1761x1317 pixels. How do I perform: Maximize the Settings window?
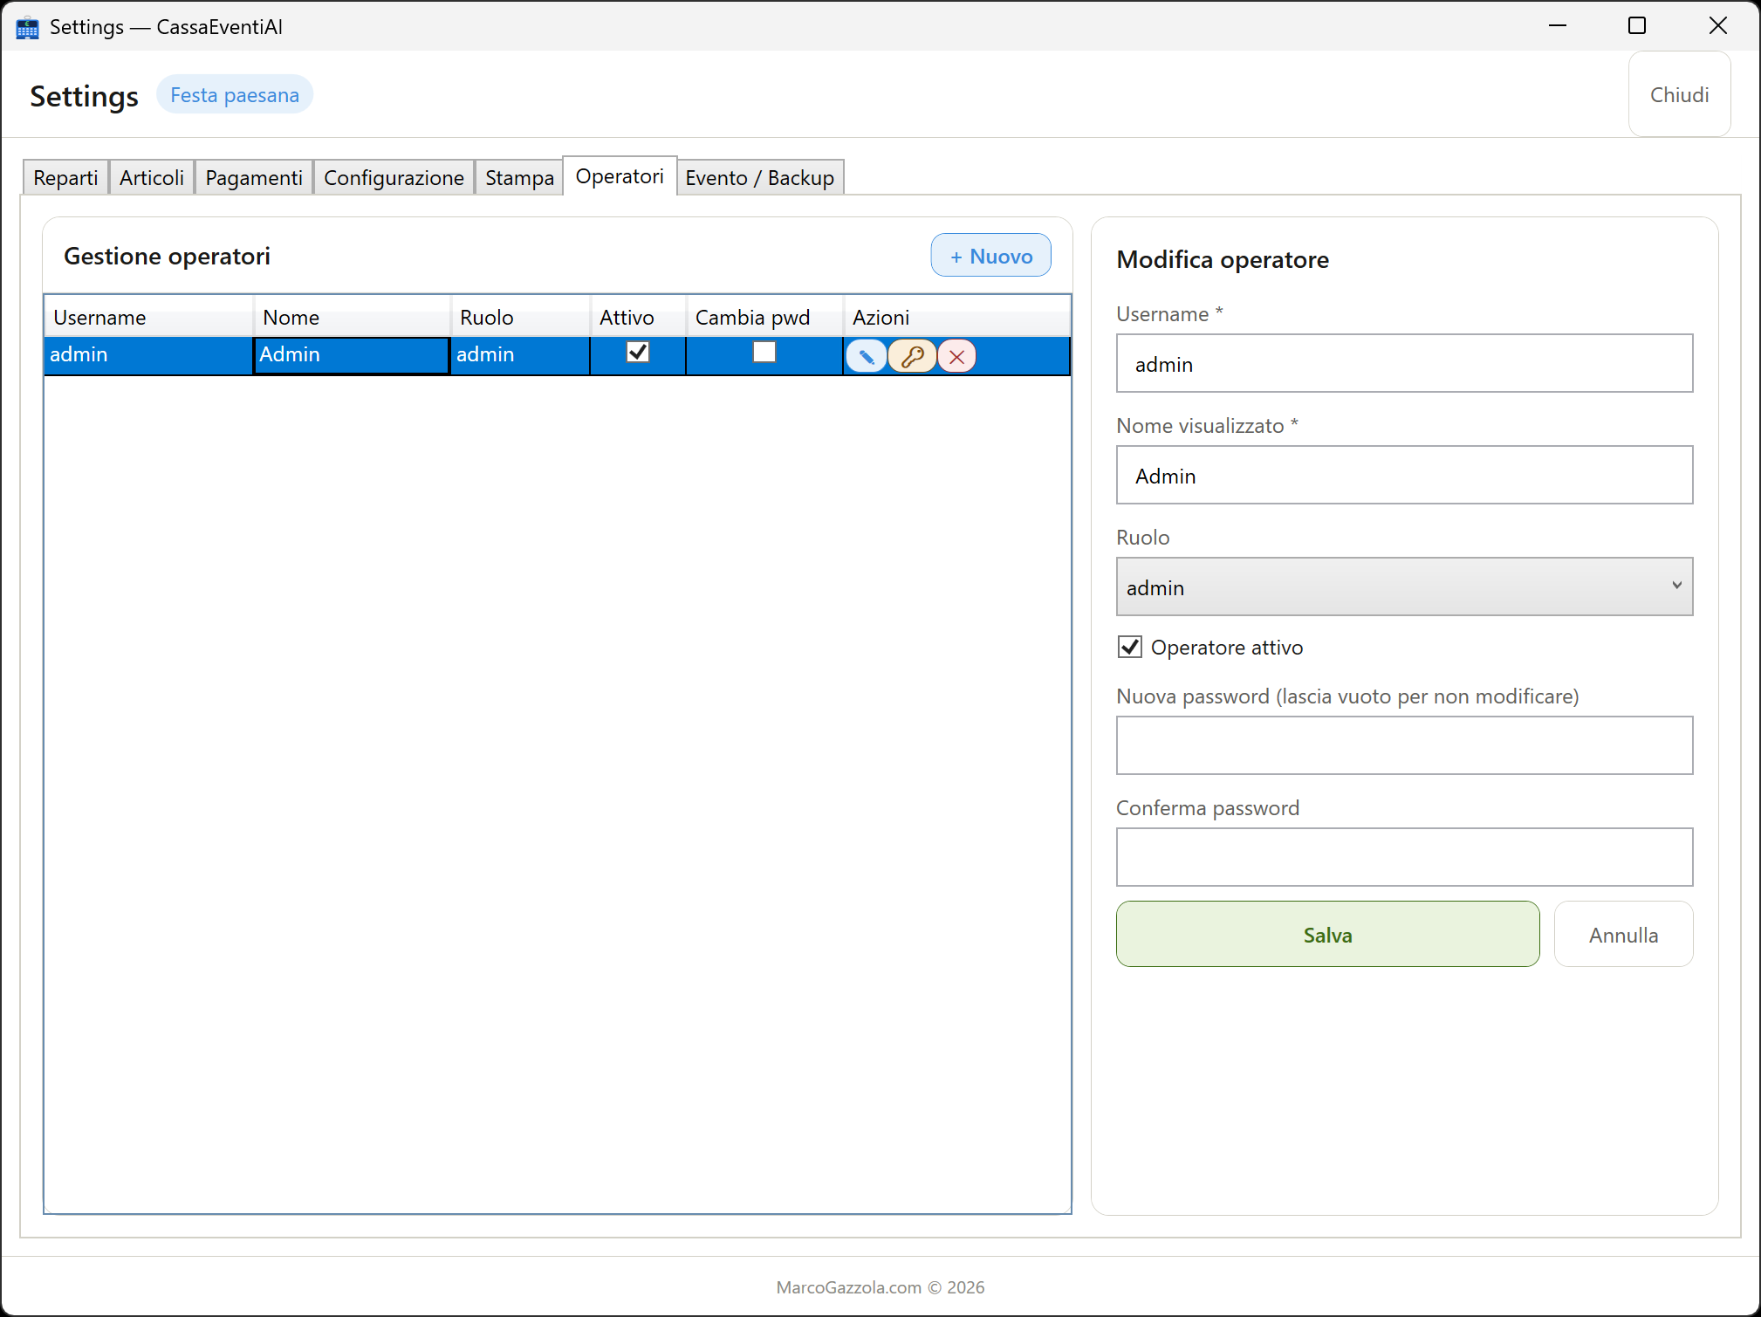coord(1637,26)
